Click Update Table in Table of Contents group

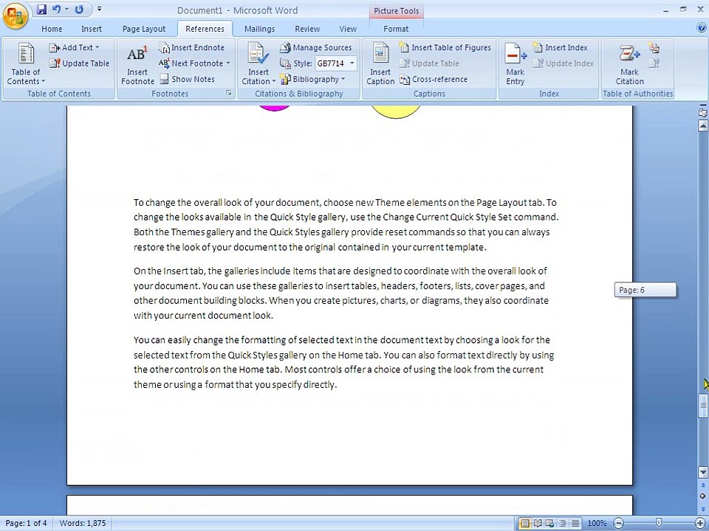80,63
